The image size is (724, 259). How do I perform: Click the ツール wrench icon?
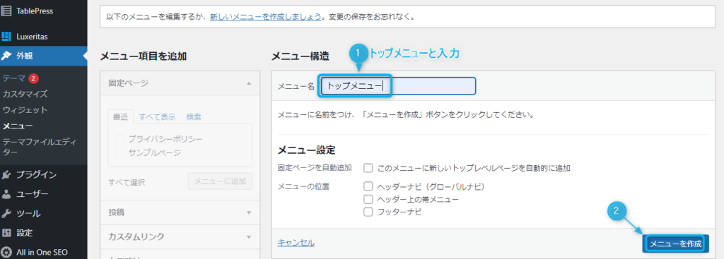tap(6, 213)
